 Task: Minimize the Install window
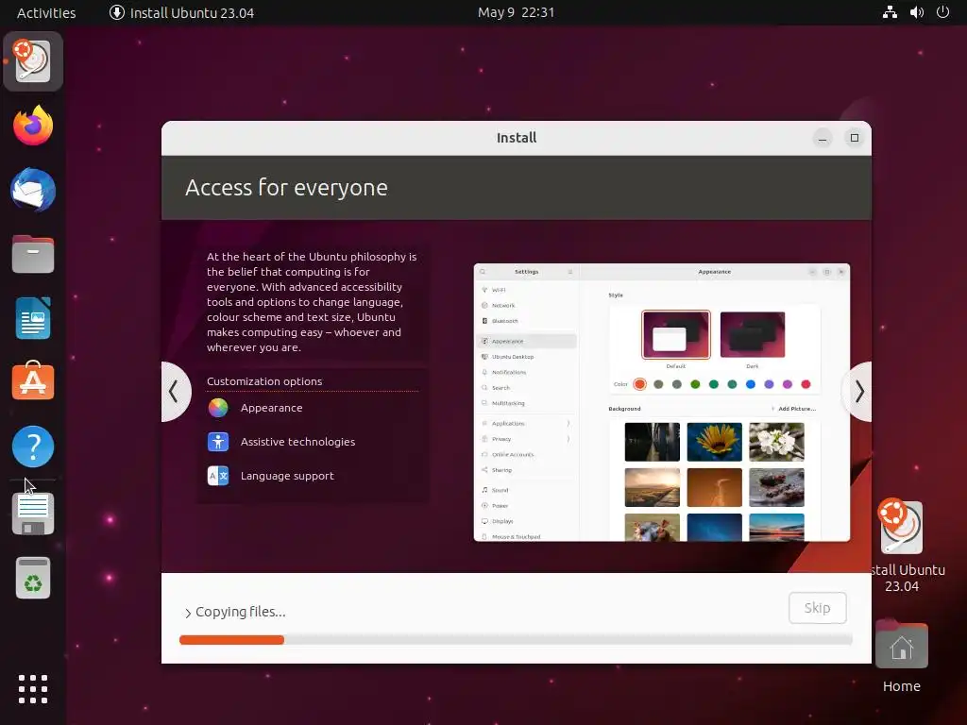point(823,138)
